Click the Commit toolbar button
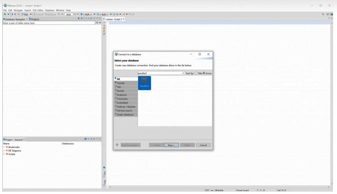The width and height of the screenshot is (337, 194). (x=39, y=15)
